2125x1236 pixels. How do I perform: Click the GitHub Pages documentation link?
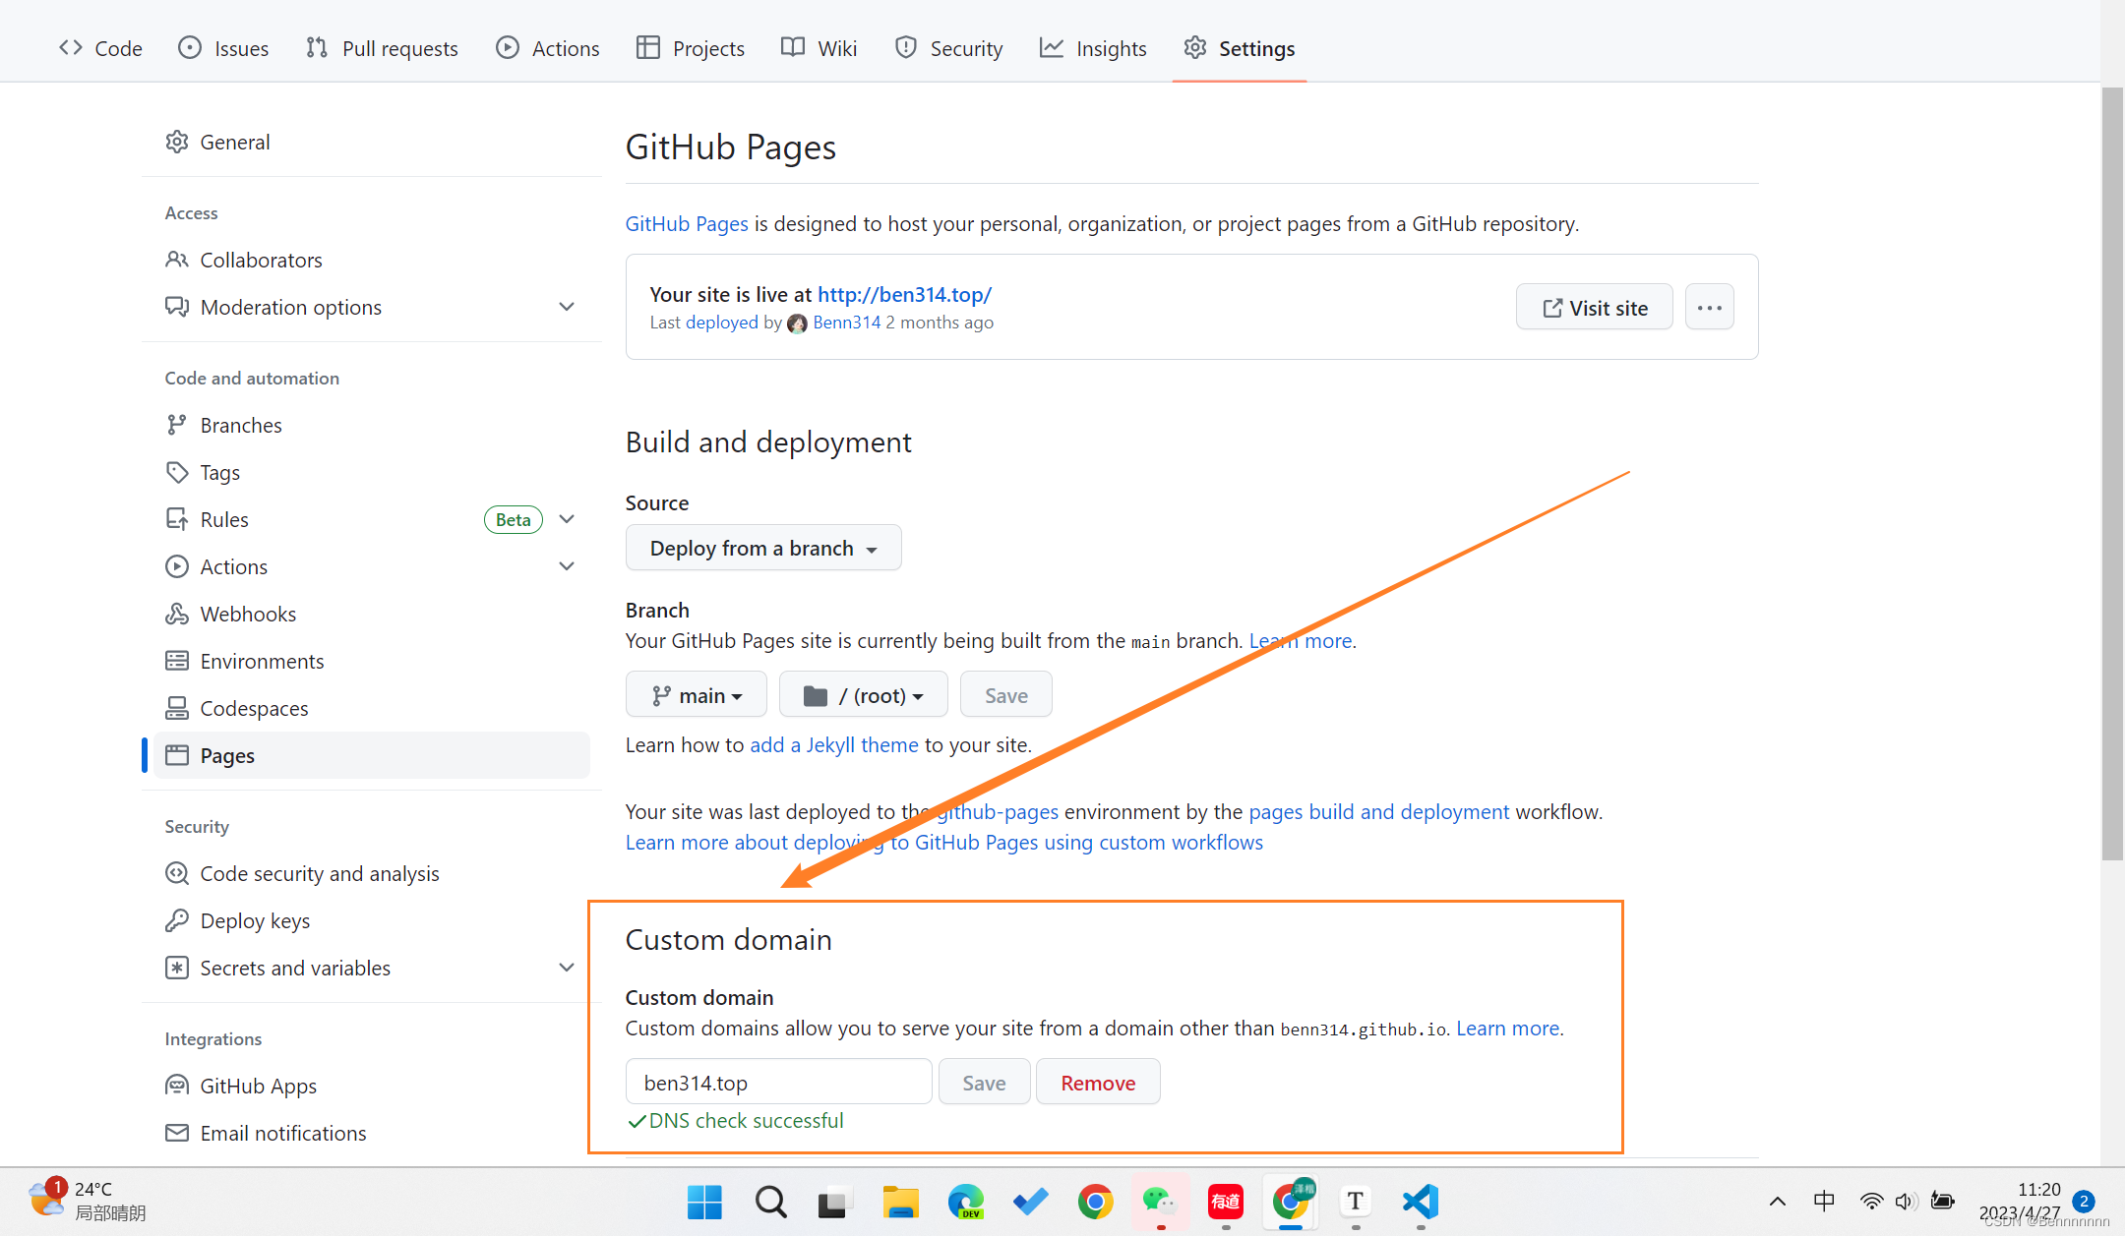(687, 223)
